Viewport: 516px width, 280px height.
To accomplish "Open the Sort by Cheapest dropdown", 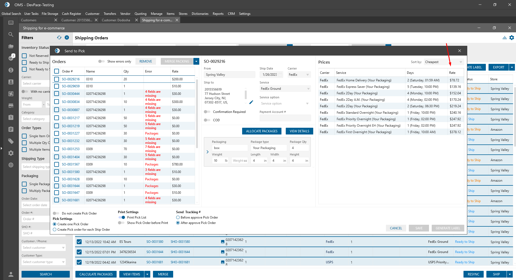I will (443, 62).
